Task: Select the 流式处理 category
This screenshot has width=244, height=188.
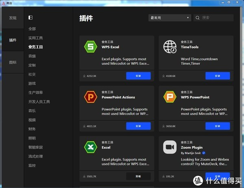Action: coord(35,156)
